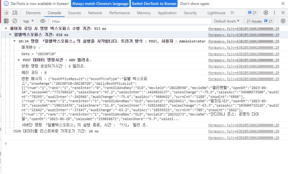Close the language notification bar
The height and width of the screenshot is (174, 288).
click(x=283, y=4)
